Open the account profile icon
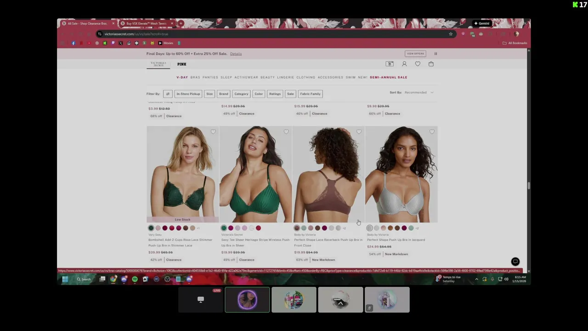 click(404, 64)
